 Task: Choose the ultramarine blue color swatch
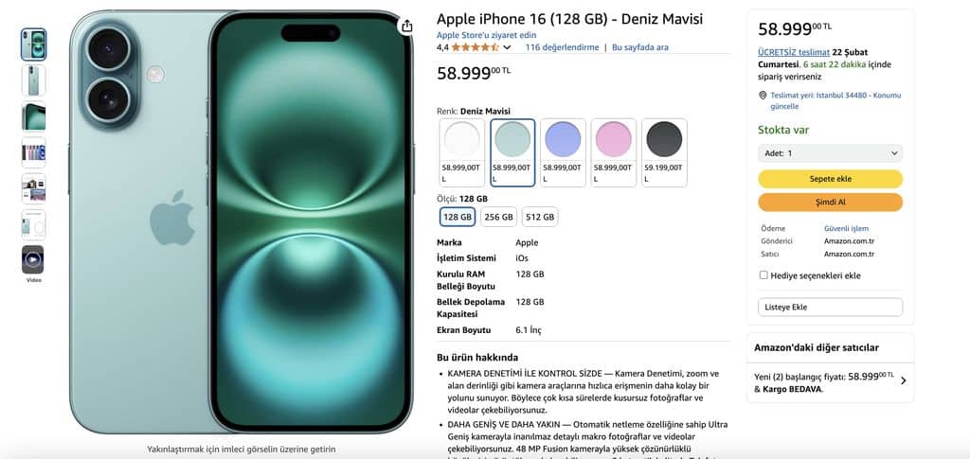point(563,152)
